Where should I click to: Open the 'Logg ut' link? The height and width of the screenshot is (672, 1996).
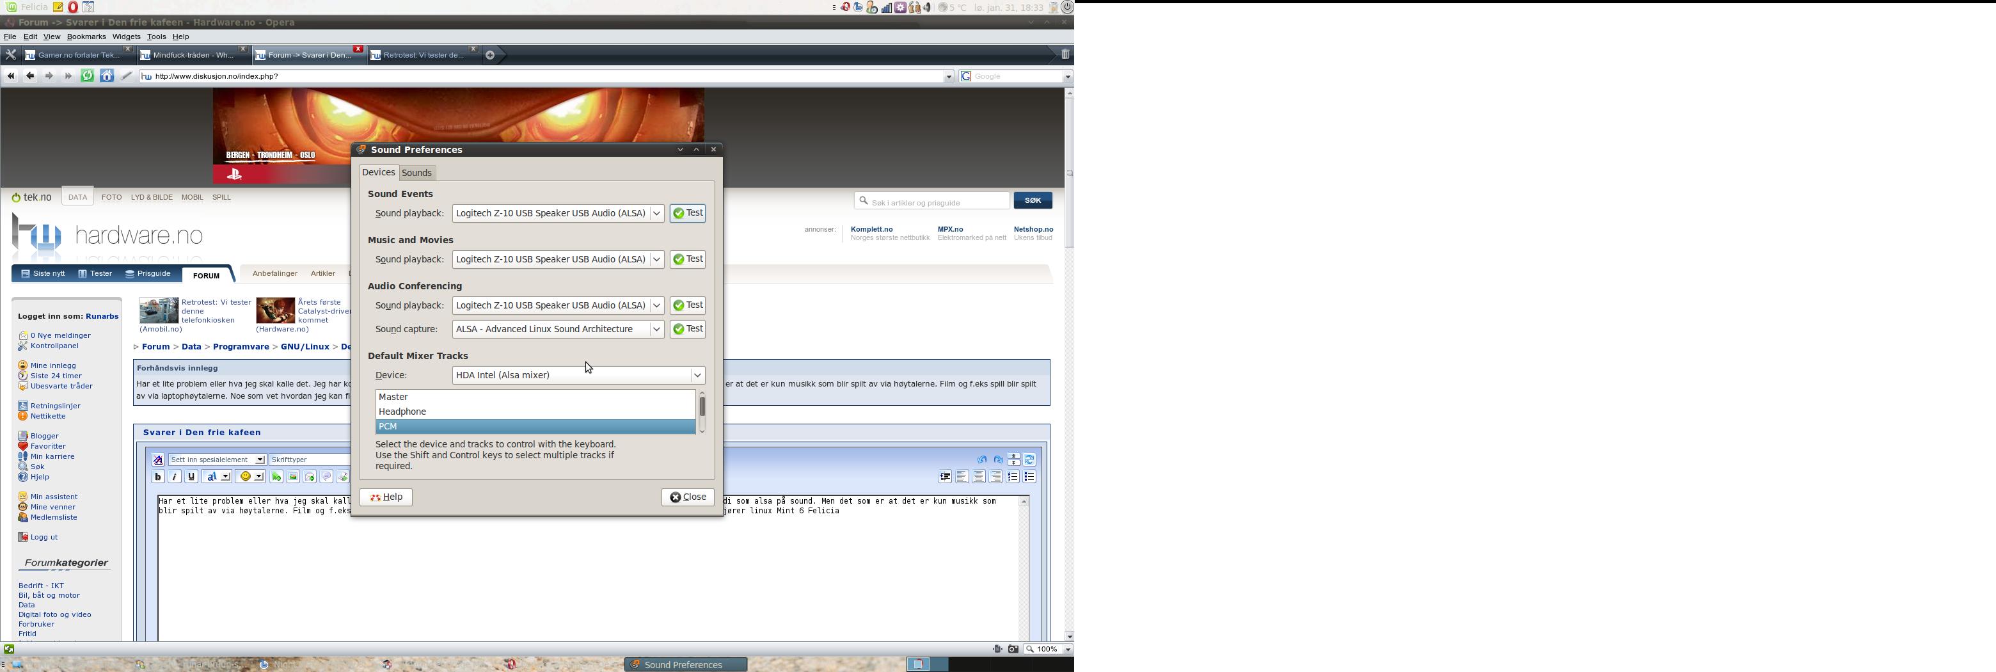44,538
